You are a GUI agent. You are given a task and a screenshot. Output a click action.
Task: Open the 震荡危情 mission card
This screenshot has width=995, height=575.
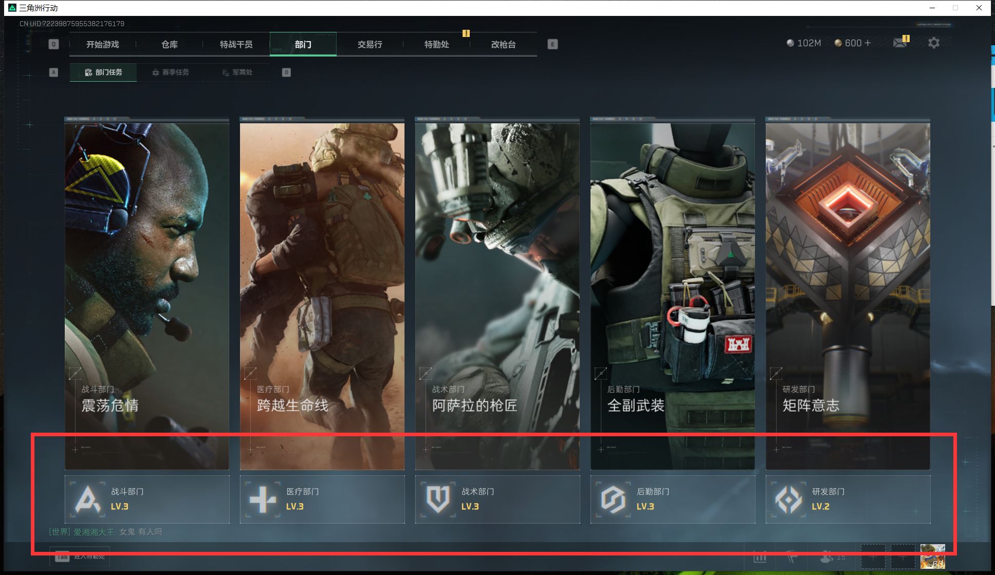[x=147, y=295]
